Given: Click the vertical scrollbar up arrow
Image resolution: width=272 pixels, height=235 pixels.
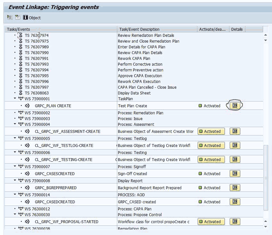Looking at the screenshot, I should click(266, 35).
